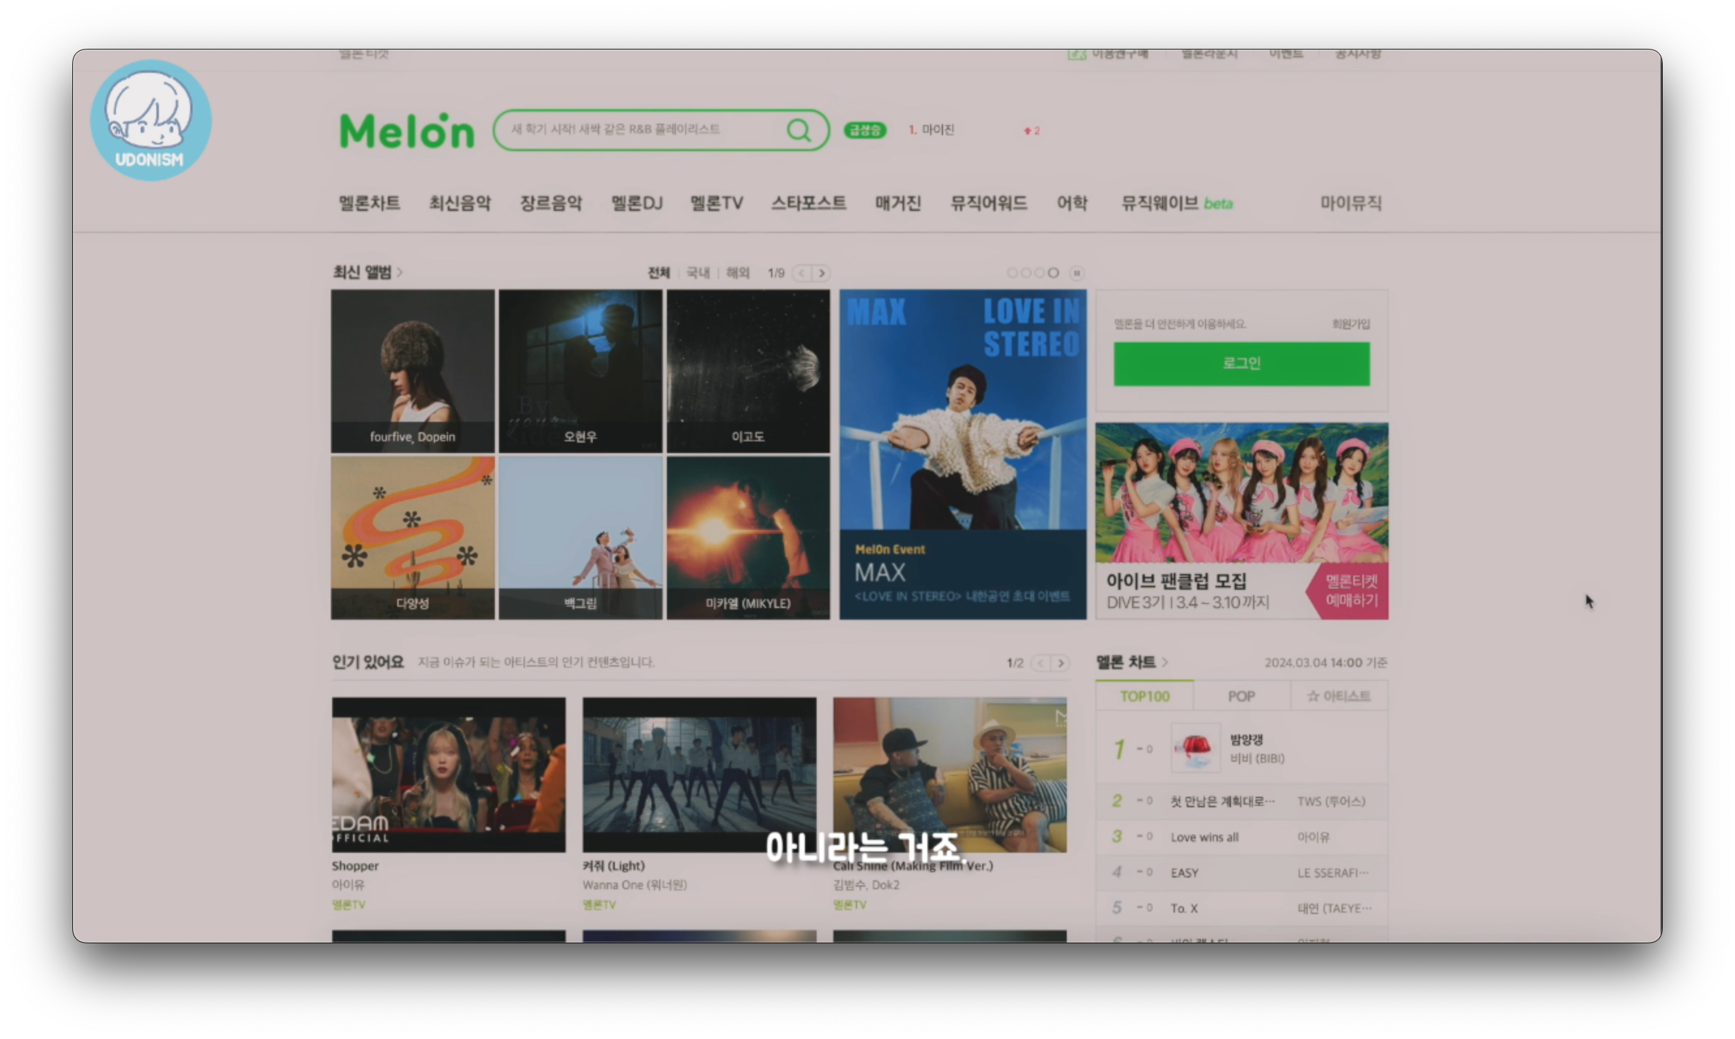Open the 멜론차트 menu item
Viewport: 1735px width, 1039px height.
369,203
